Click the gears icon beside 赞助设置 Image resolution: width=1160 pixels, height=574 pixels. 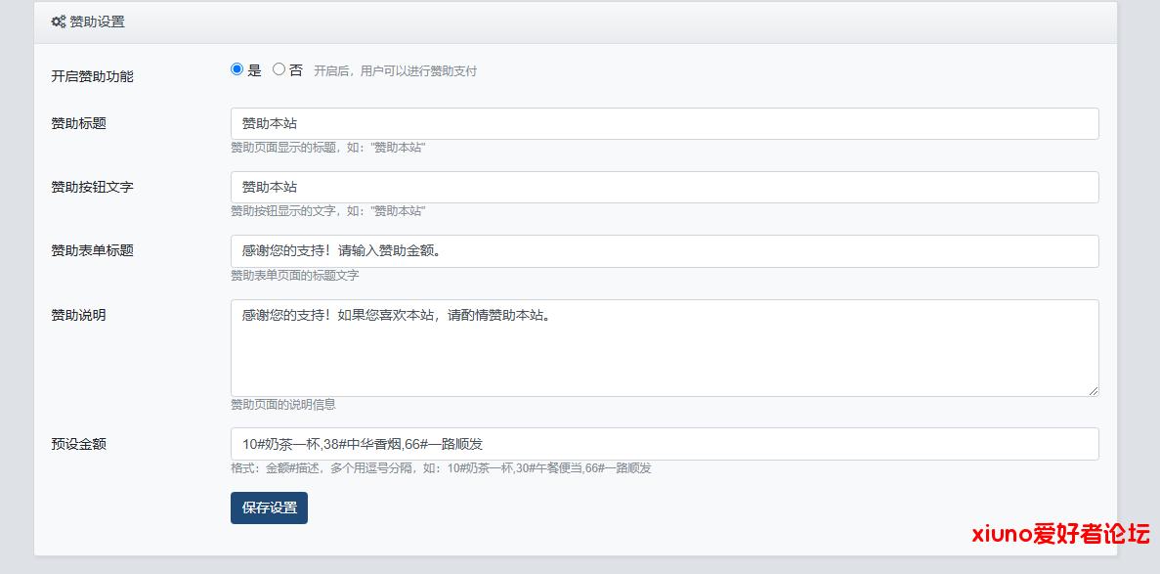(58, 22)
